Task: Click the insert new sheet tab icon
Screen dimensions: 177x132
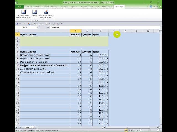Action: (35, 128)
